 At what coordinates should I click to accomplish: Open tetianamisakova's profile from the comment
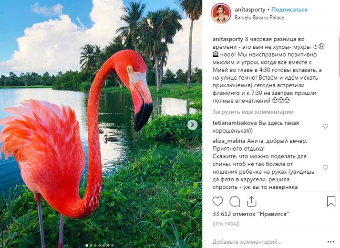coord(235,123)
